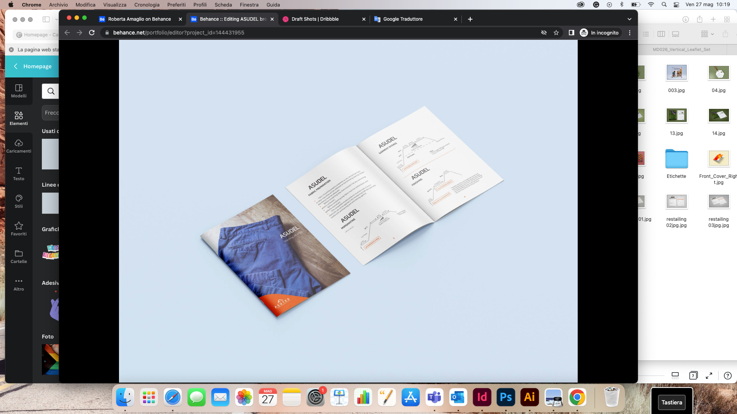Open Favoriti starred items
Viewport: 737px width, 414px height.
18,229
